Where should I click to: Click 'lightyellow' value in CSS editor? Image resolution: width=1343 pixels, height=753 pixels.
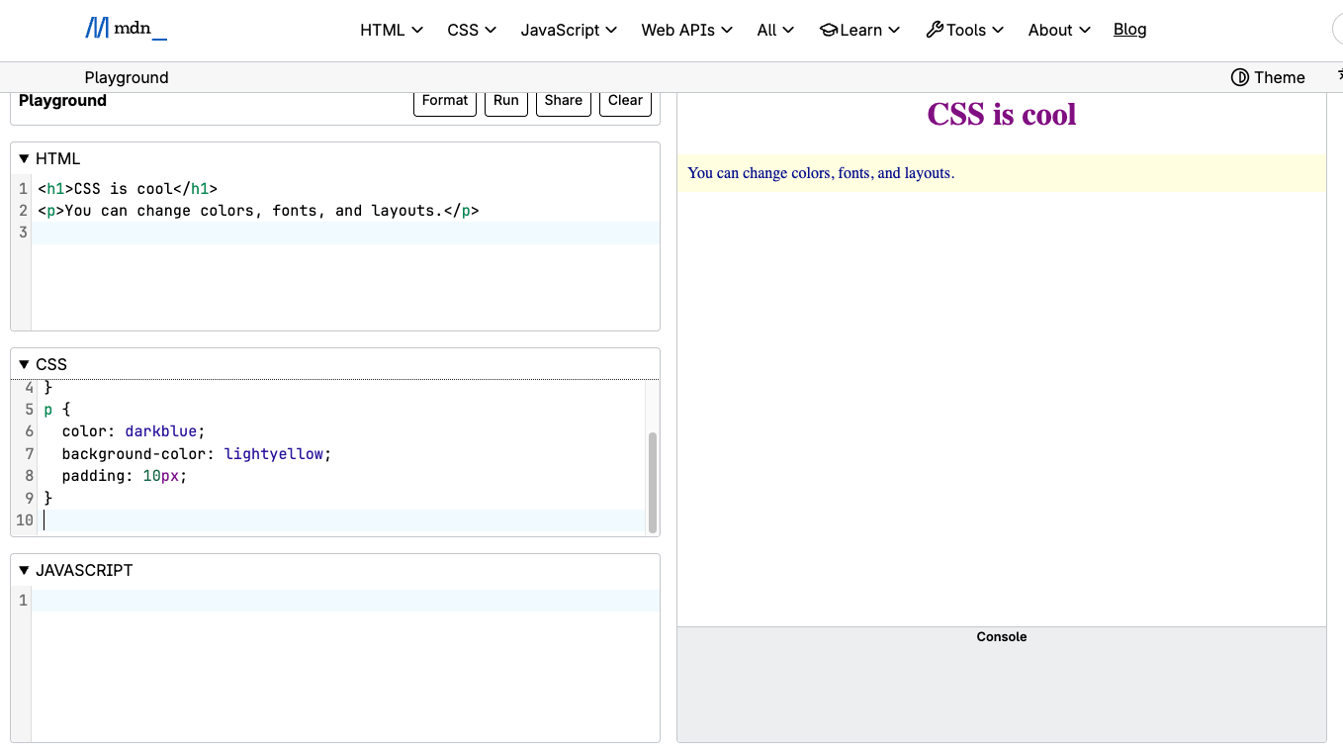click(274, 454)
